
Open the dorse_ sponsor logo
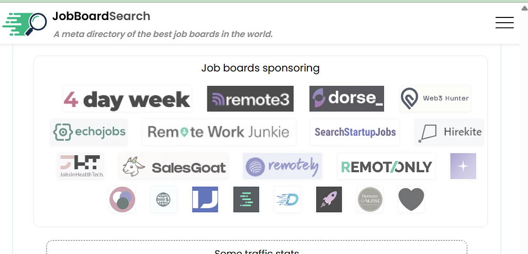point(346,99)
